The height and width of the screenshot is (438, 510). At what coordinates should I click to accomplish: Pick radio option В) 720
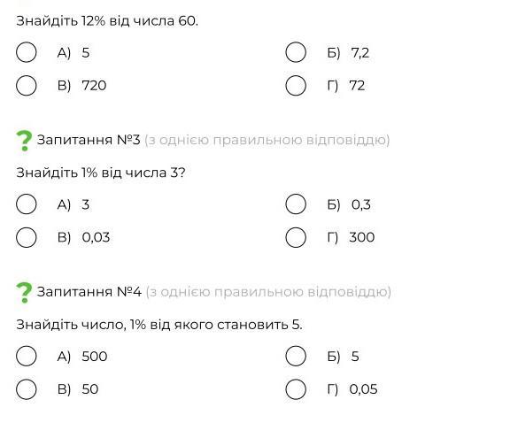pyautogui.click(x=26, y=86)
